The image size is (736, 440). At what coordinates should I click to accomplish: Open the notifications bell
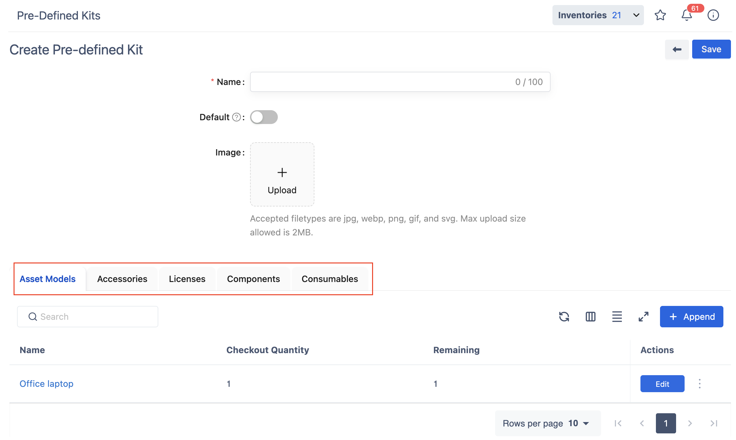pyautogui.click(x=686, y=15)
